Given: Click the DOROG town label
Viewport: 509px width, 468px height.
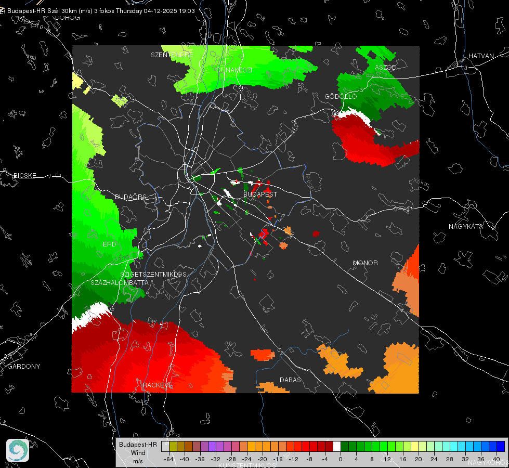Looking at the screenshot, I should coord(68,18).
